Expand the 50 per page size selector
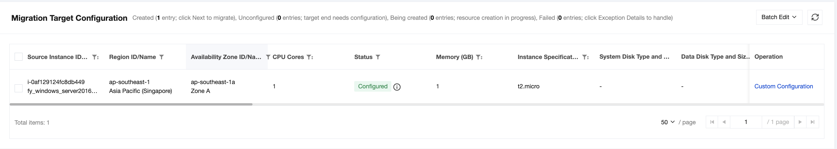The width and height of the screenshot is (837, 149). 668,122
